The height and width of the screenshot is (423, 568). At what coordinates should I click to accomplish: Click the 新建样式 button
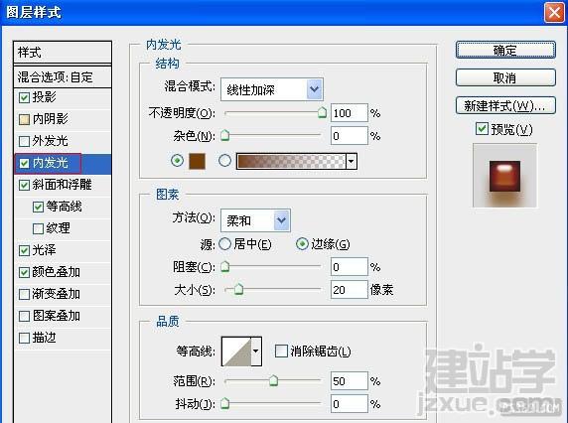click(x=505, y=105)
